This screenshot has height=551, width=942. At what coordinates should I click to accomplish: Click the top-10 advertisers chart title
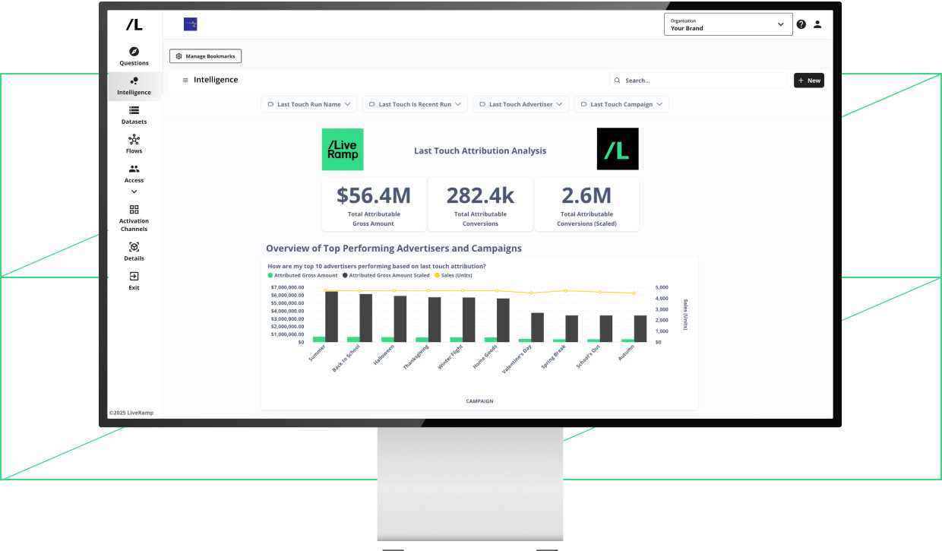(x=377, y=266)
